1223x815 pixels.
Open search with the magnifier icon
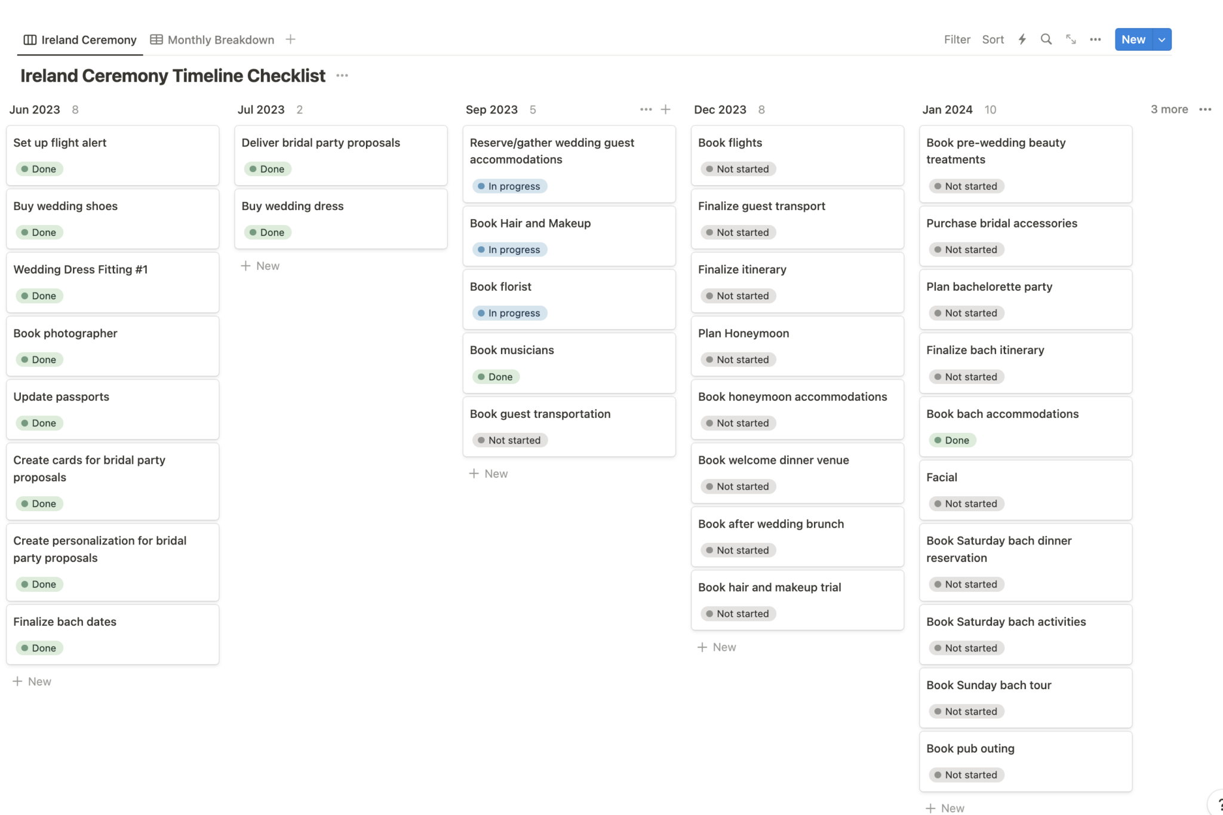point(1046,39)
